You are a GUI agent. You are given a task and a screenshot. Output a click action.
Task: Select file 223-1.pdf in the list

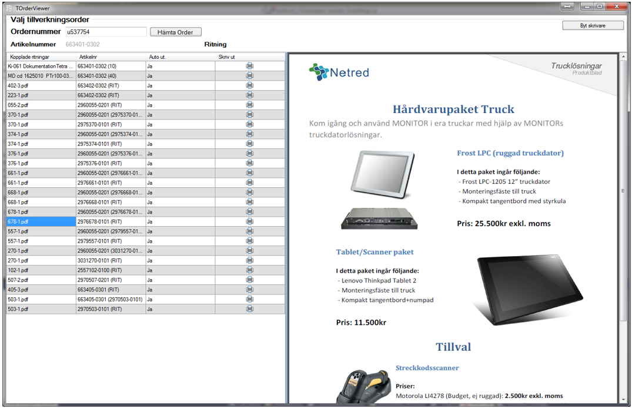click(x=41, y=95)
